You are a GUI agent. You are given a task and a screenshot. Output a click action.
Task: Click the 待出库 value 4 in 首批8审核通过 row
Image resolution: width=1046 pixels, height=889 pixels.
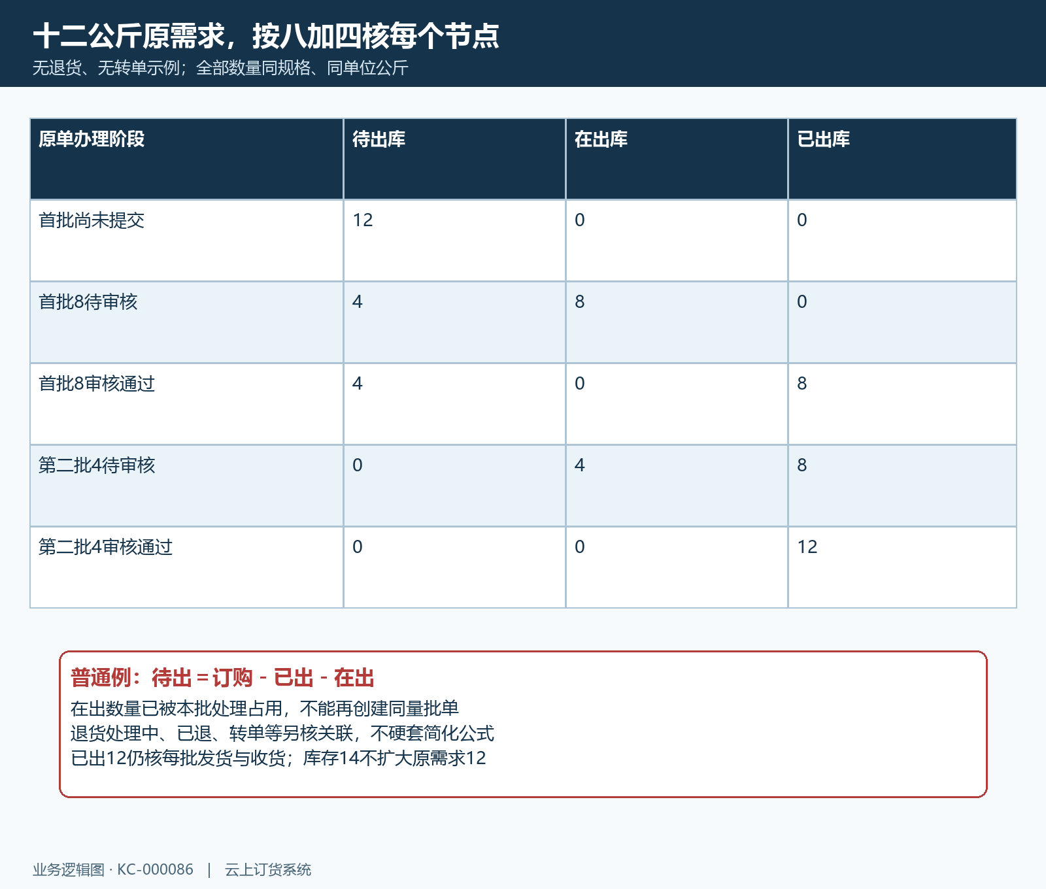pos(358,384)
